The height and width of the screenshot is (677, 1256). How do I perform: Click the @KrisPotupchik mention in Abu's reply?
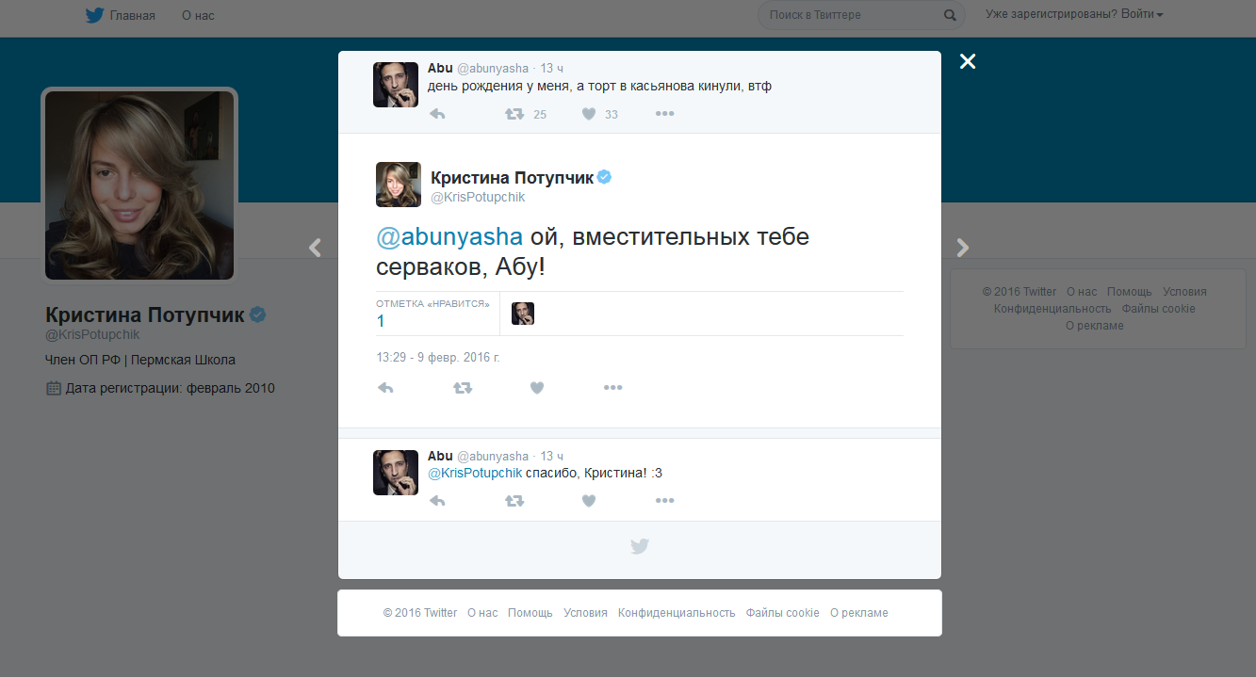point(475,473)
